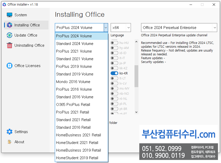Choose O365 ProPlus Retail option
Viewport: 221px width, 163px height.
[x=81, y=105]
